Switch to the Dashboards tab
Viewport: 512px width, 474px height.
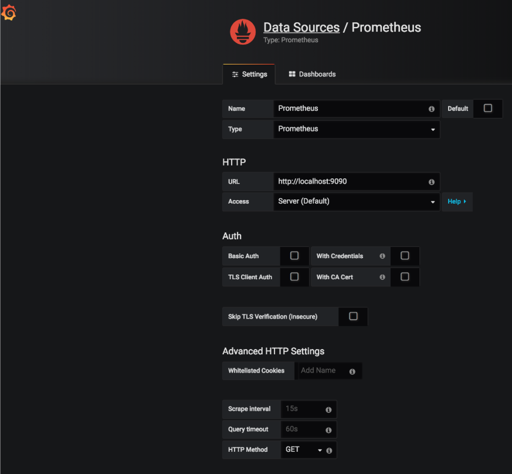point(311,74)
